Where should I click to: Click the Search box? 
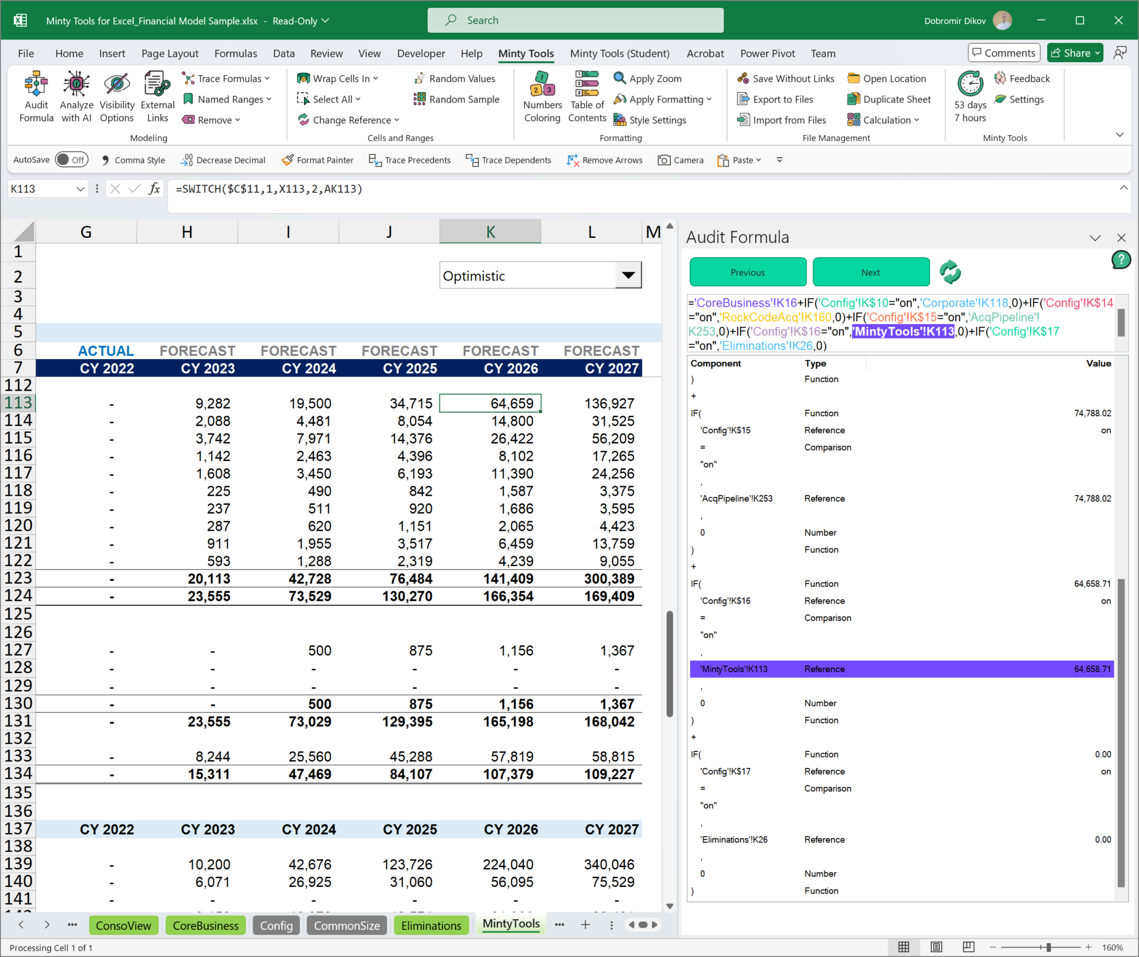576,21
